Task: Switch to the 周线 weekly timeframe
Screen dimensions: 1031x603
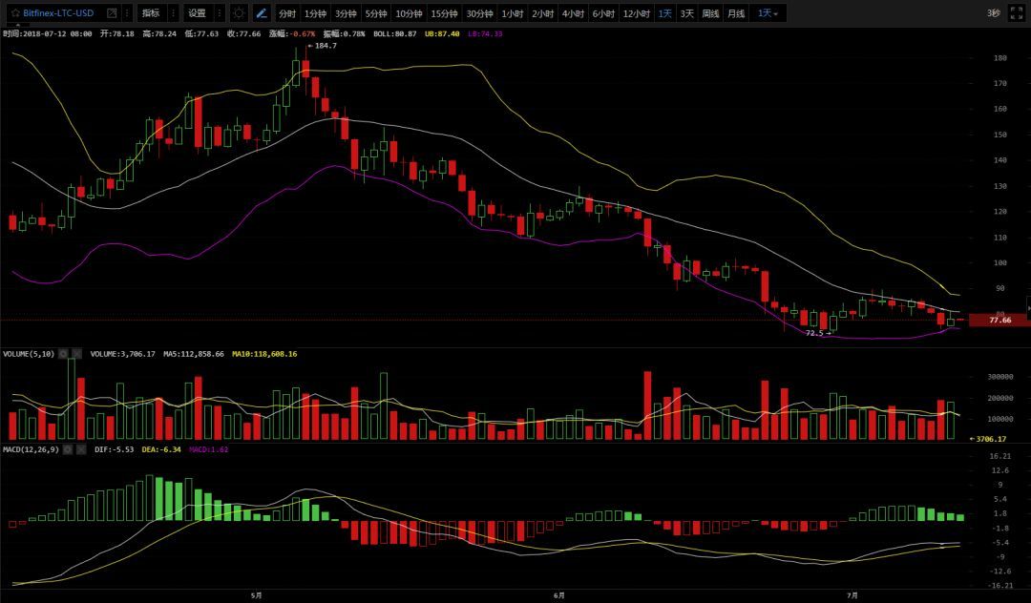Action: [711, 13]
